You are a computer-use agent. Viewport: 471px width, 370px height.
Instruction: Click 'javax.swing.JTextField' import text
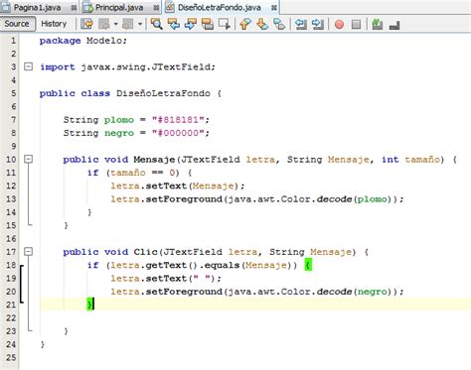[x=146, y=67]
